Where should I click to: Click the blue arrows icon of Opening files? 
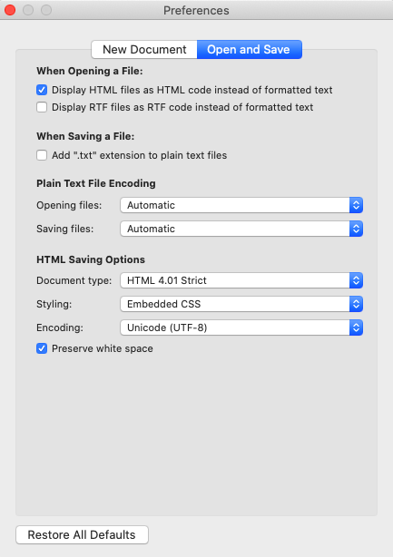[x=356, y=205]
